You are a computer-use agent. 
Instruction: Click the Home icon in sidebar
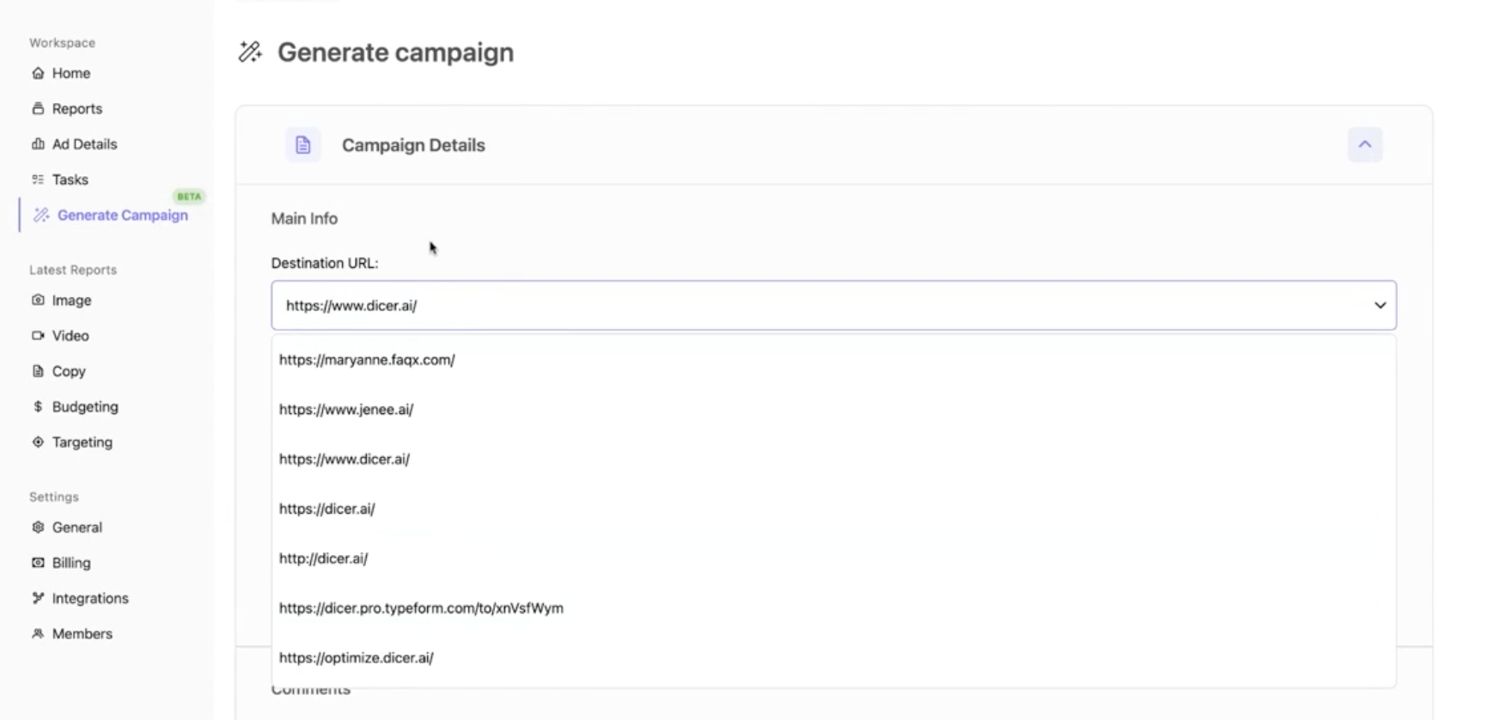click(x=38, y=73)
